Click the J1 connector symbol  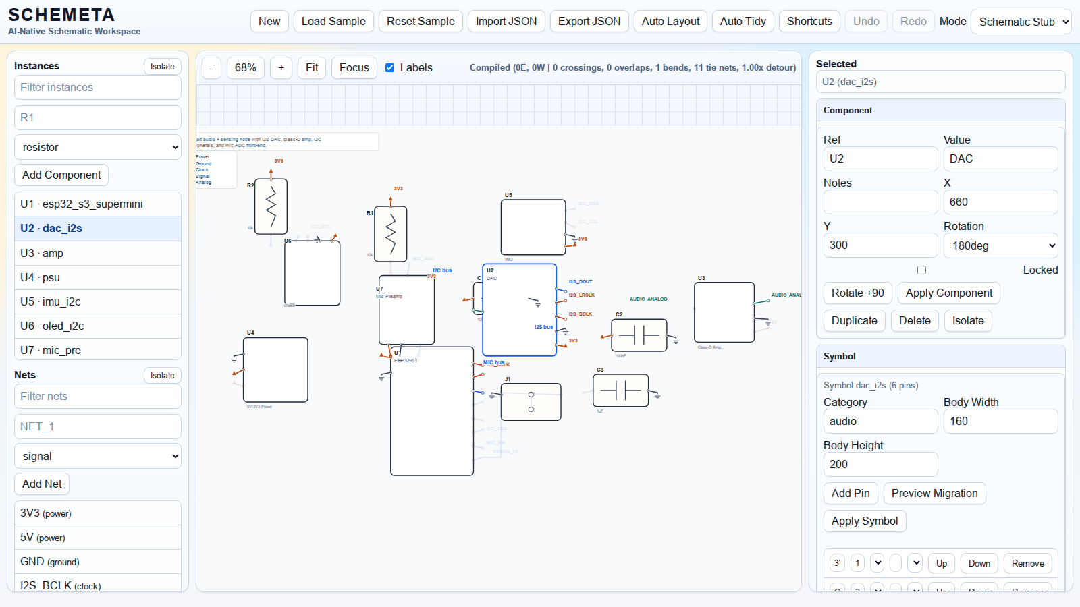[x=531, y=402]
